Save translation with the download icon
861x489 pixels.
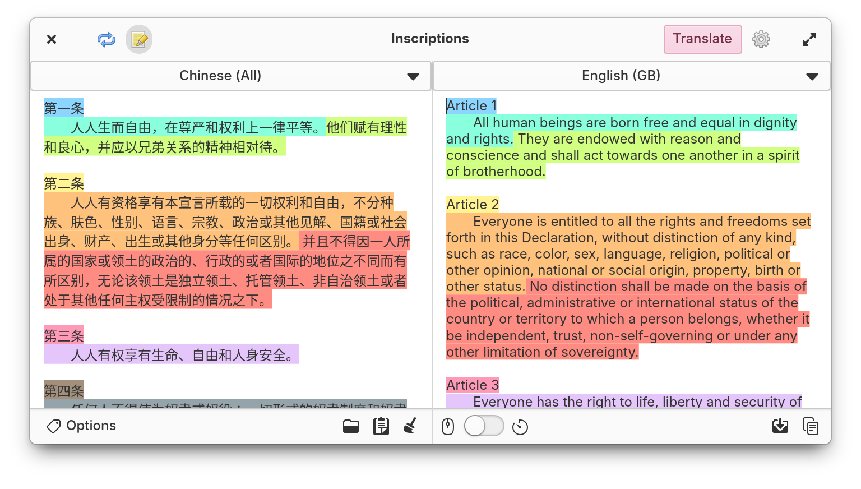click(x=780, y=426)
